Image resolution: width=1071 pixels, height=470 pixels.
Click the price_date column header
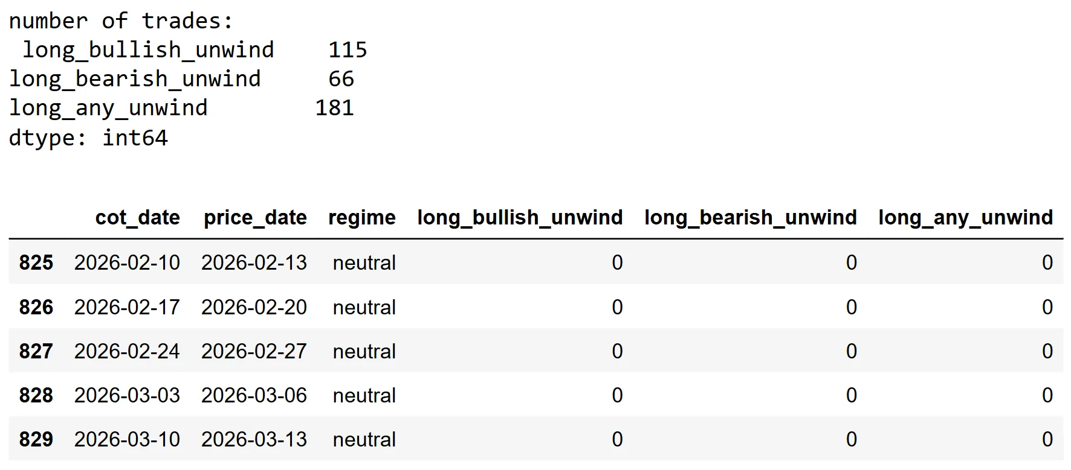(255, 217)
